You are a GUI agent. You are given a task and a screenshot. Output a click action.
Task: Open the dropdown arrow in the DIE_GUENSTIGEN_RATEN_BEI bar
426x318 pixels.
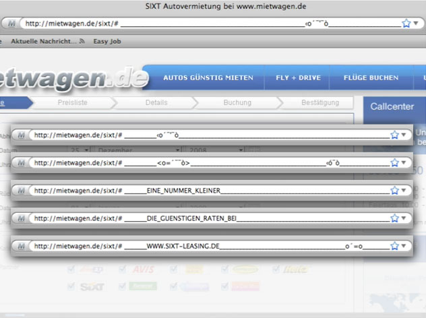pos(404,218)
